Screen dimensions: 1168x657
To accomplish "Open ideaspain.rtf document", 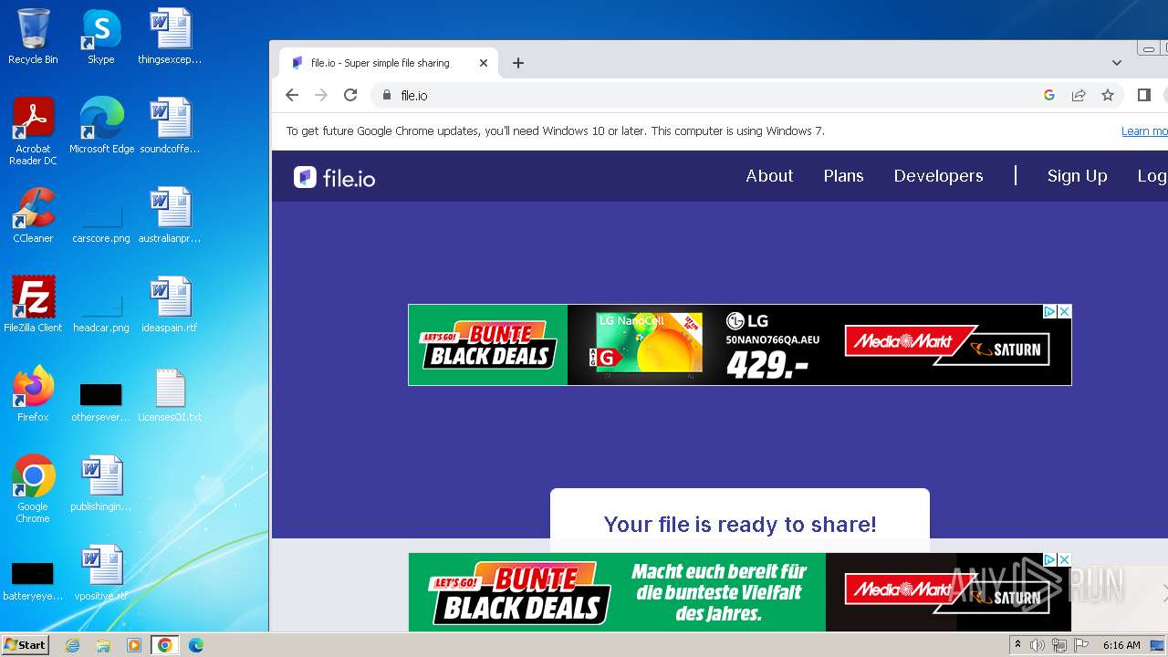I will click(x=170, y=305).
